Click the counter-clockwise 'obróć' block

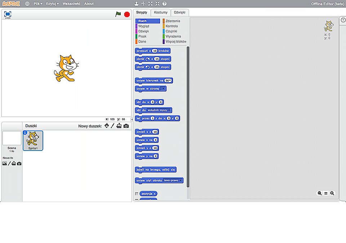pyautogui.click(x=153, y=67)
